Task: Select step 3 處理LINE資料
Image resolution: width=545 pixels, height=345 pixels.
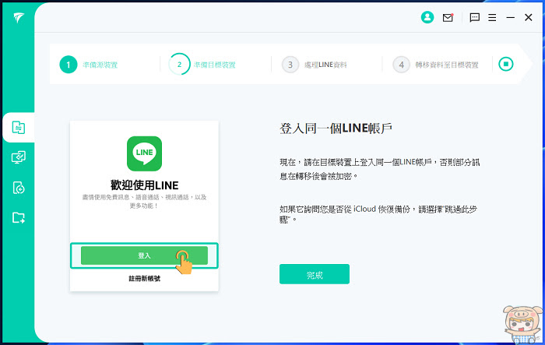Action: 314,65
